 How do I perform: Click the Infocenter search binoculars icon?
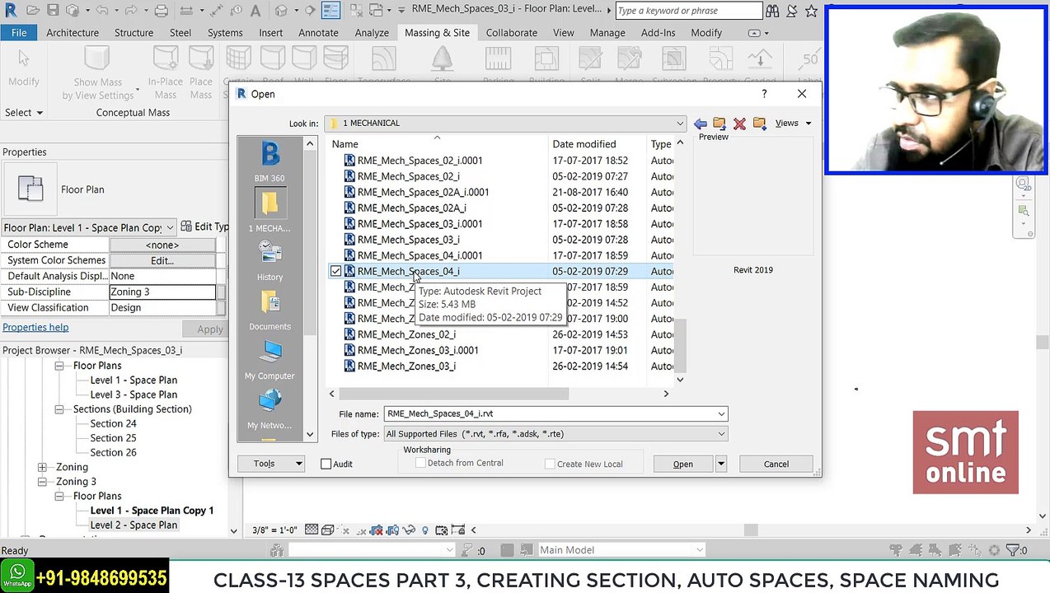(772, 11)
